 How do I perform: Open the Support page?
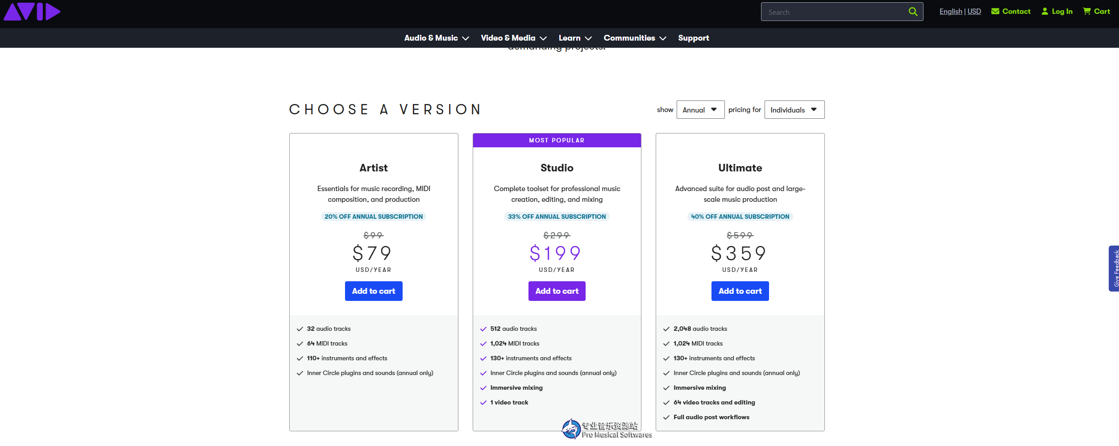693,38
